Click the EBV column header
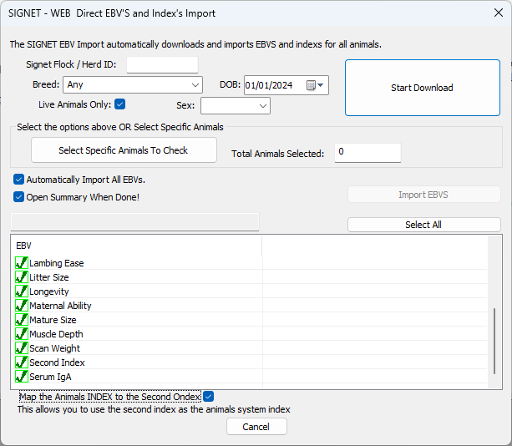 (136, 246)
